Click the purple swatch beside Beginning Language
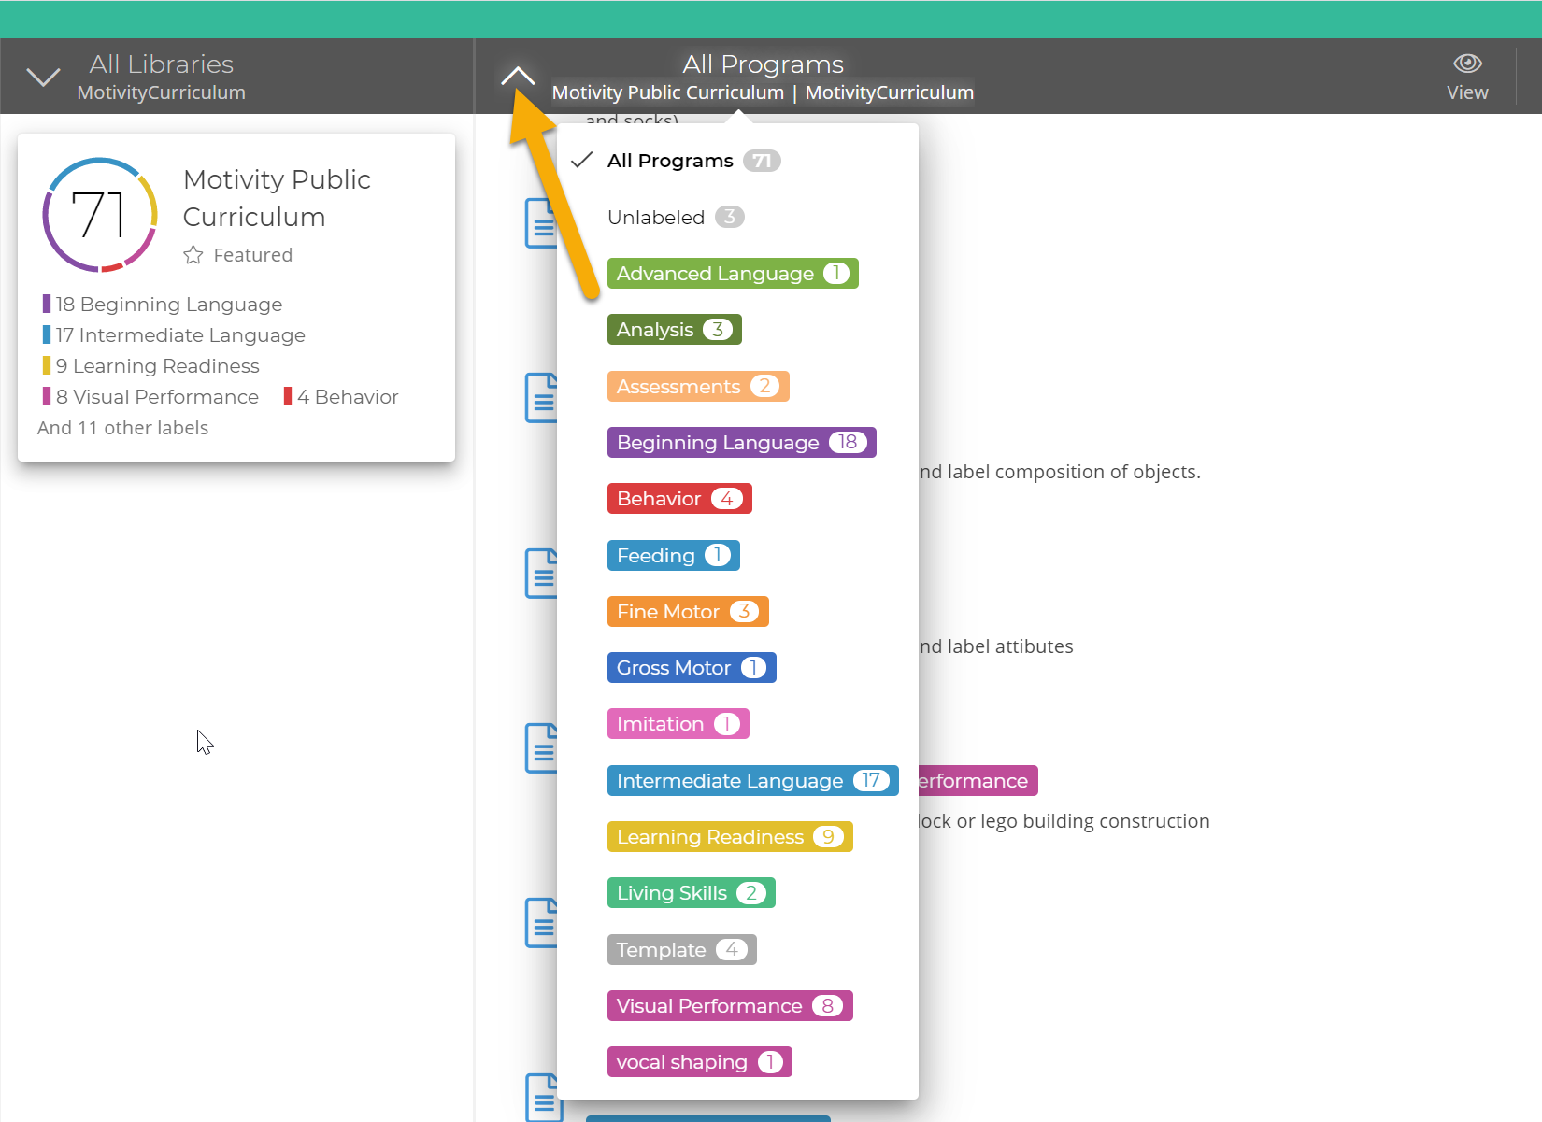This screenshot has height=1122, width=1542. (45, 304)
